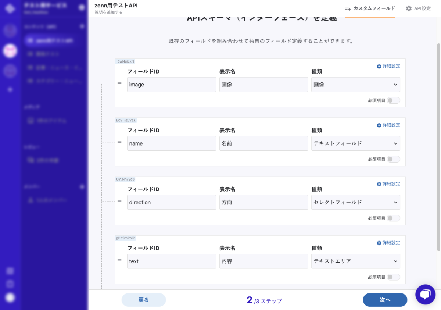This screenshot has height=310, width=441.
Task: Go back with the 戻る button
Action: point(144,300)
